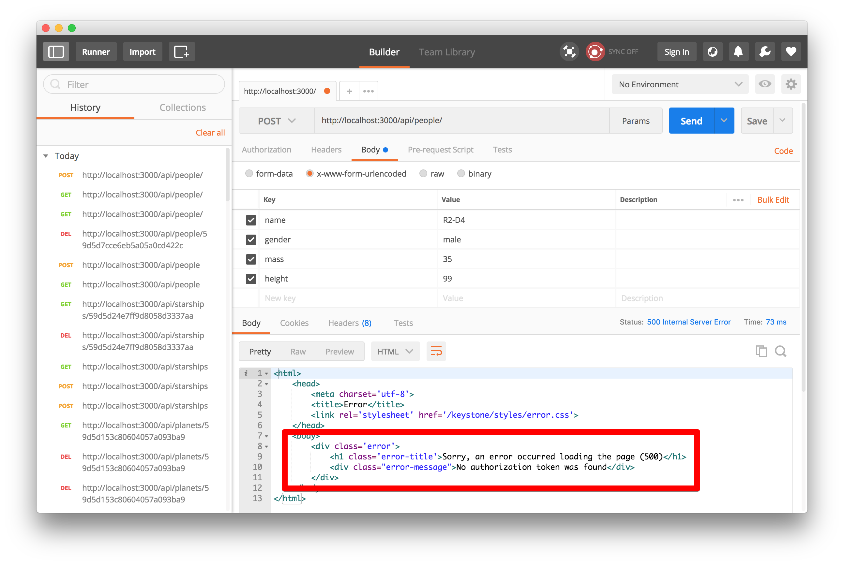Image resolution: width=844 pixels, height=565 pixels.
Task: Click the interceptor satellite icon
Action: point(569,52)
